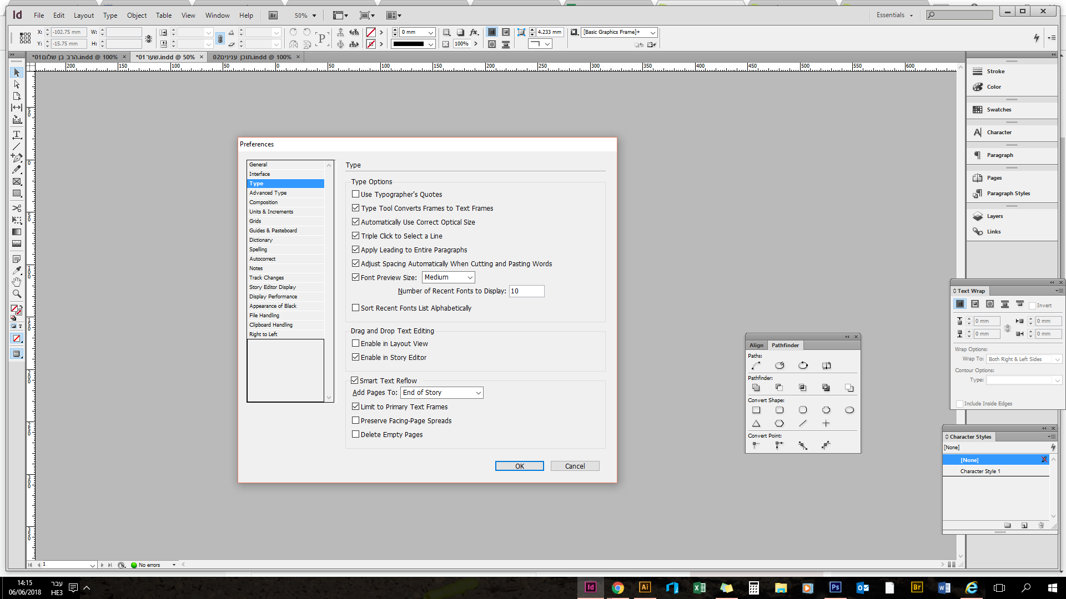
Task: Convert shape to triangle in Pathfinder
Action: (756, 423)
